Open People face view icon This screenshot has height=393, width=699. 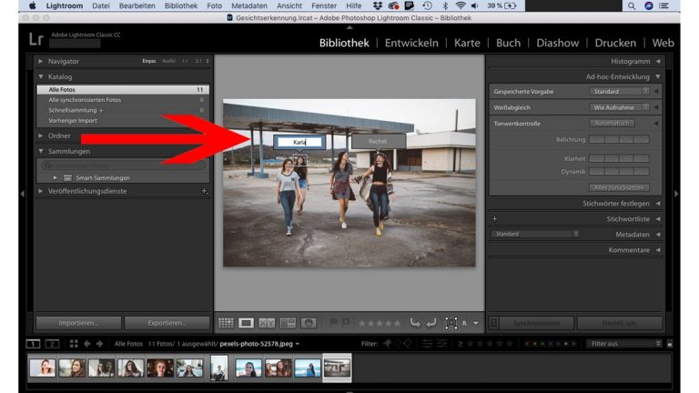pos(309,322)
